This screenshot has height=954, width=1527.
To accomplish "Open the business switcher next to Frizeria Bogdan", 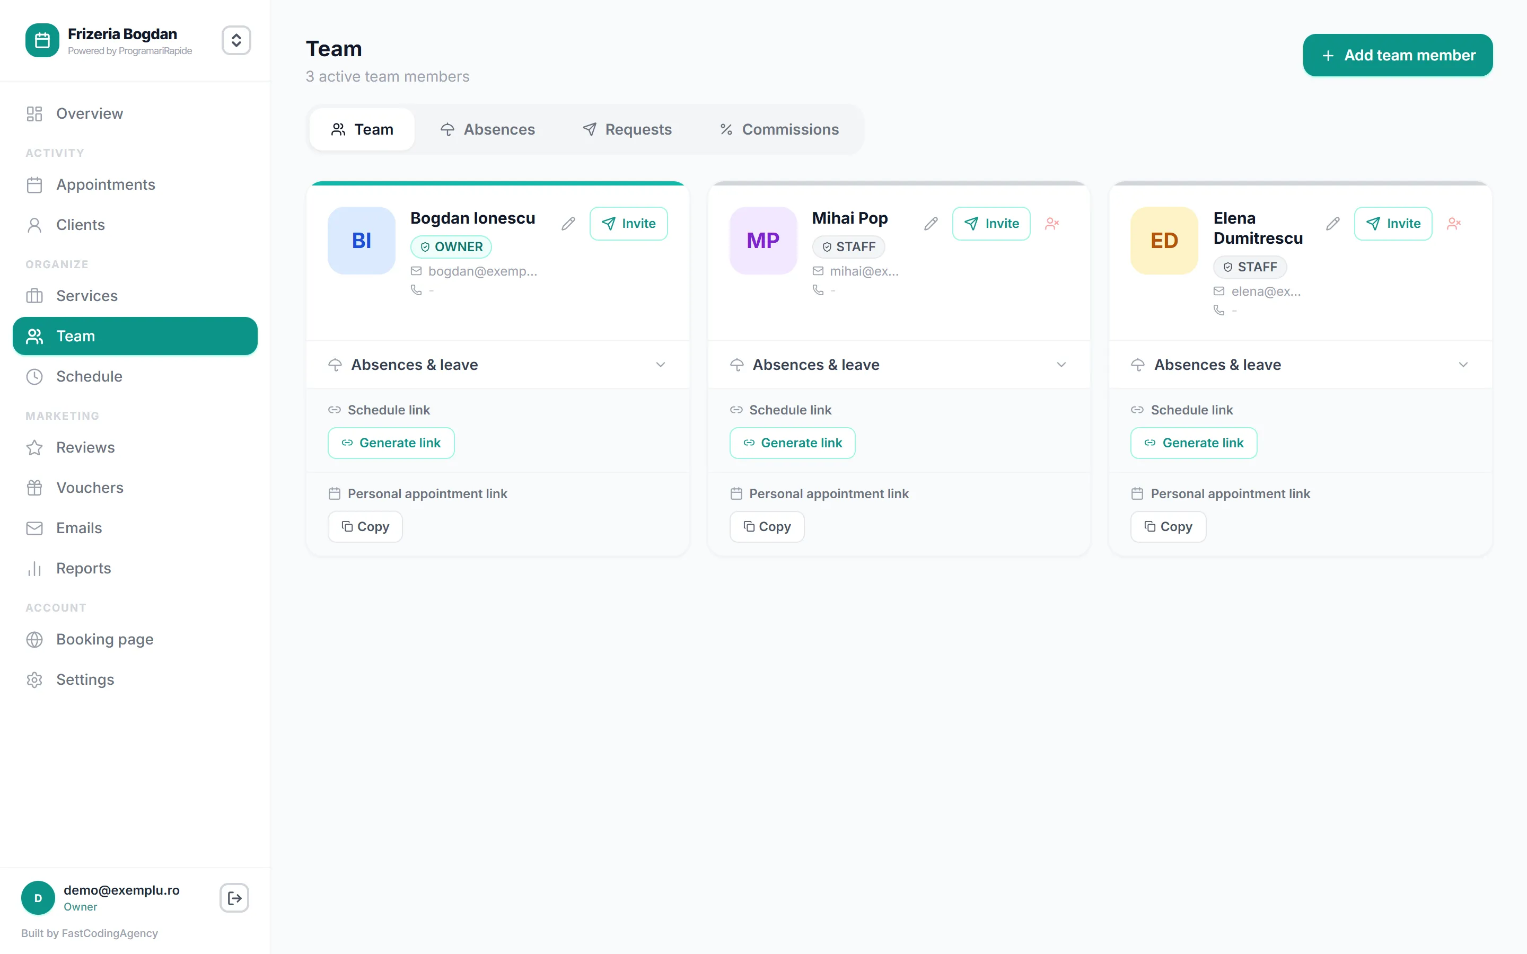I will click(x=236, y=40).
